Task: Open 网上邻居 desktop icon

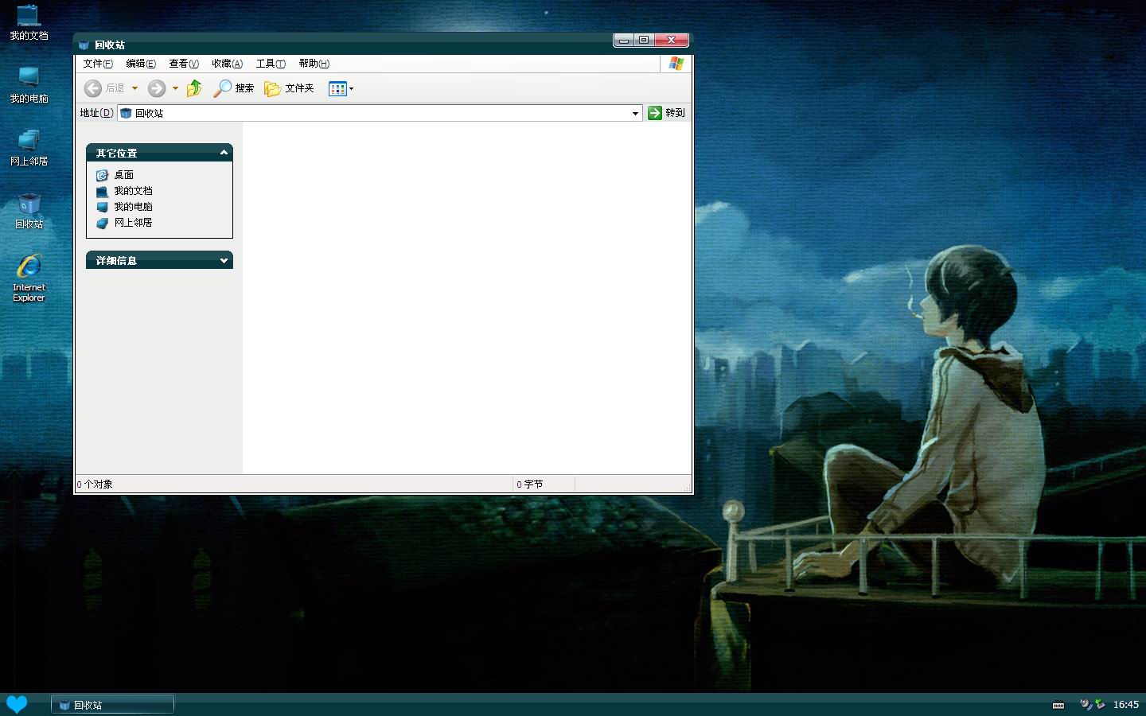Action: pyautogui.click(x=29, y=148)
